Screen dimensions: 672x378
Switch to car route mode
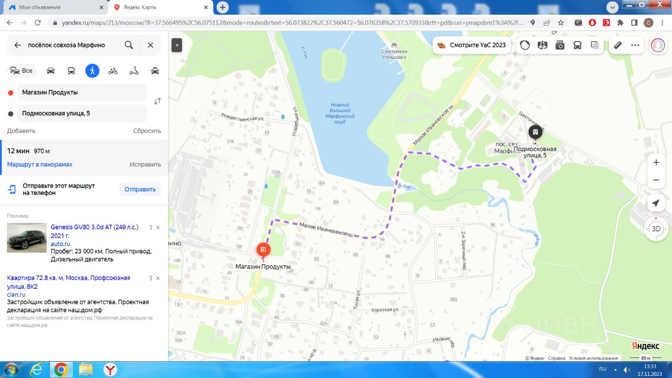tap(50, 70)
